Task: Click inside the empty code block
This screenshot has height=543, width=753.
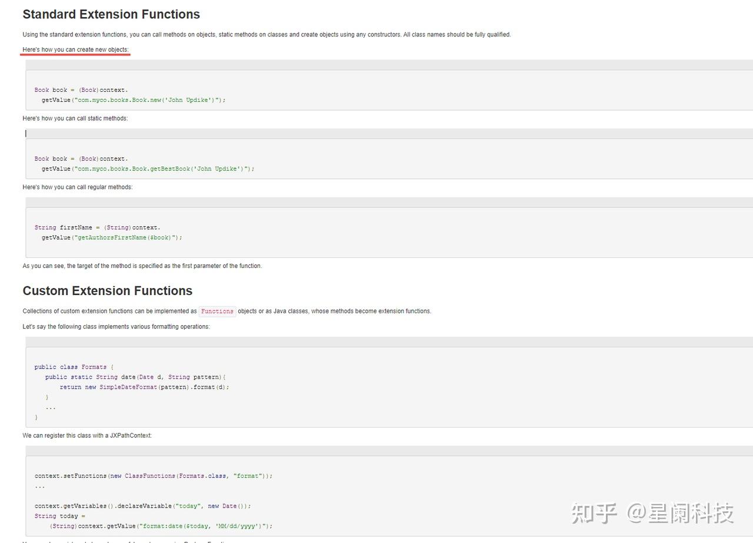Action: click(176, 133)
